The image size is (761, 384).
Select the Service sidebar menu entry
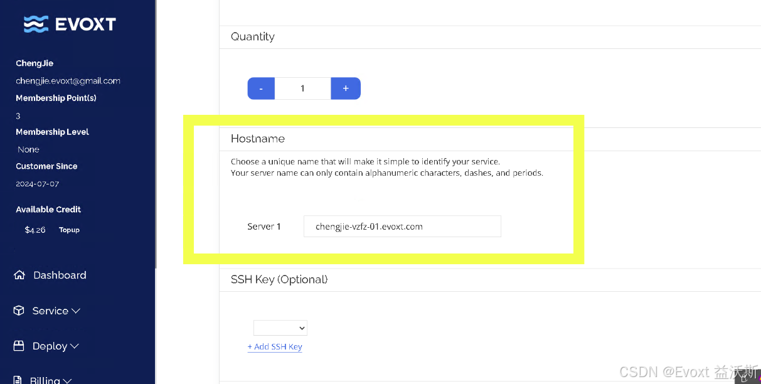51,310
